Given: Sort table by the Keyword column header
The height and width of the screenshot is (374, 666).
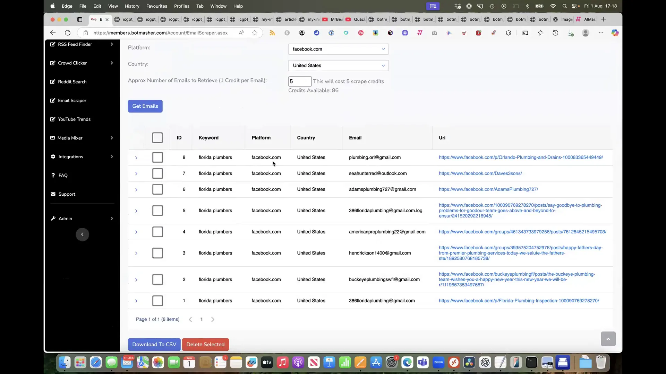Looking at the screenshot, I should point(208,138).
